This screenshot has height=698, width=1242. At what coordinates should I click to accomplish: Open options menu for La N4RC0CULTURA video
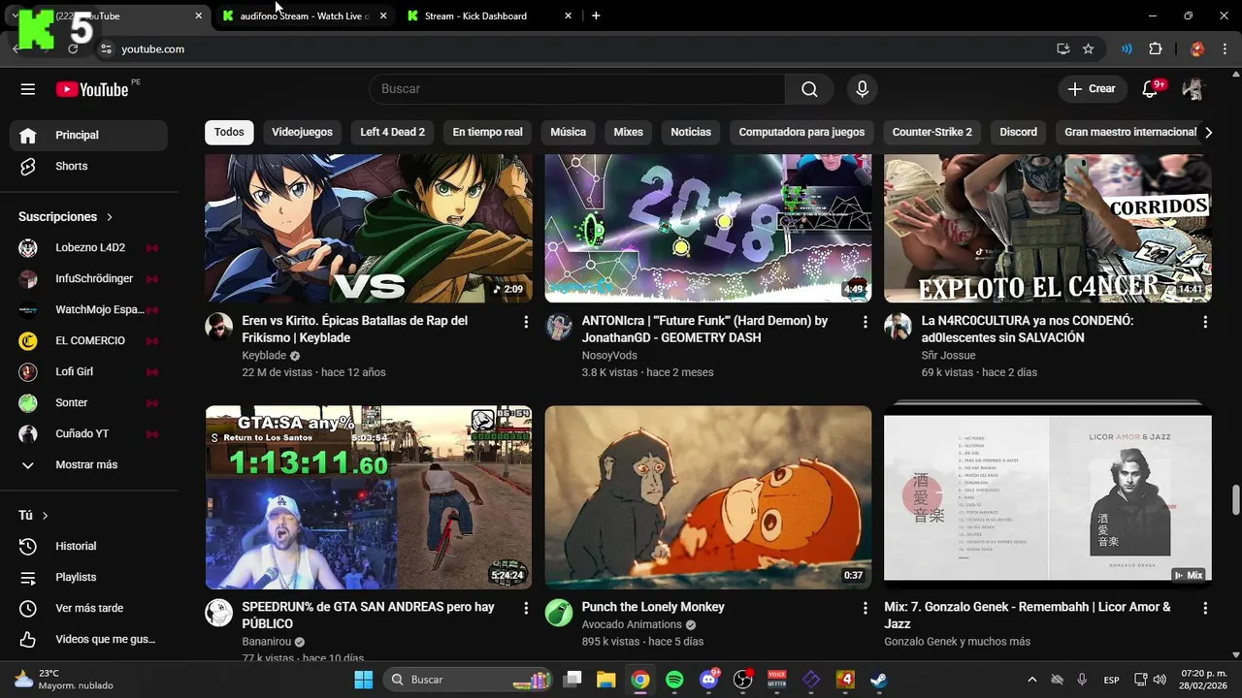(x=1205, y=322)
